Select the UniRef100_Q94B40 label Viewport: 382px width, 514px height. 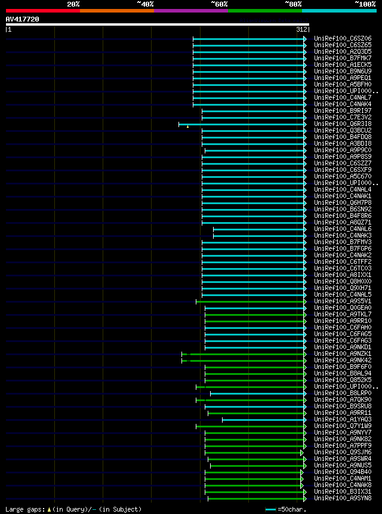click(x=343, y=472)
